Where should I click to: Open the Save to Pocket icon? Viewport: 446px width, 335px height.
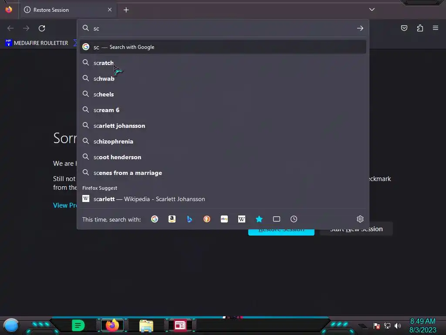(404, 28)
